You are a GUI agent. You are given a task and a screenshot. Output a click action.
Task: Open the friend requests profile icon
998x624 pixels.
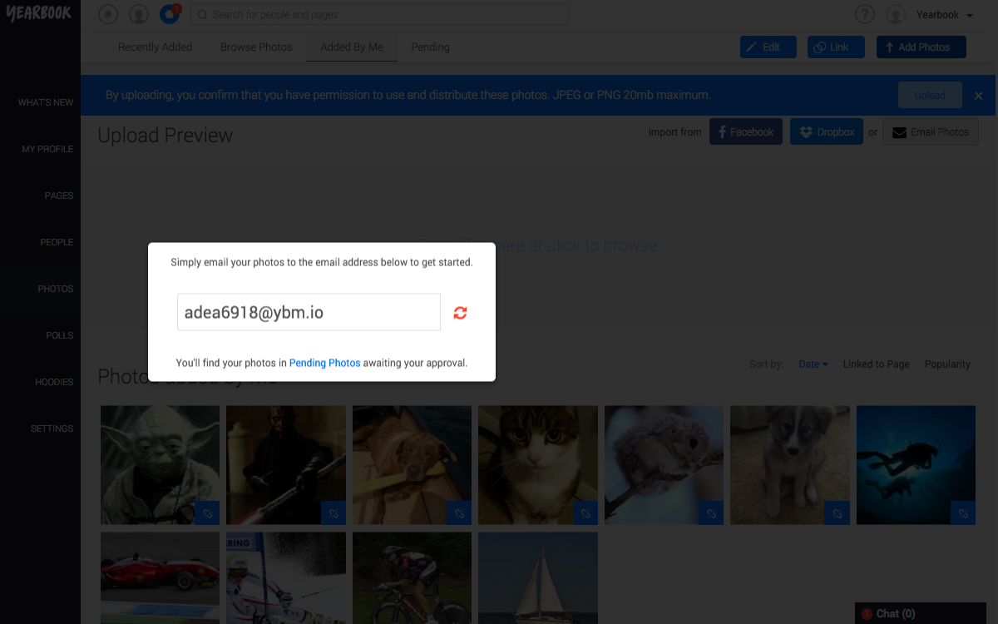[x=139, y=14]
